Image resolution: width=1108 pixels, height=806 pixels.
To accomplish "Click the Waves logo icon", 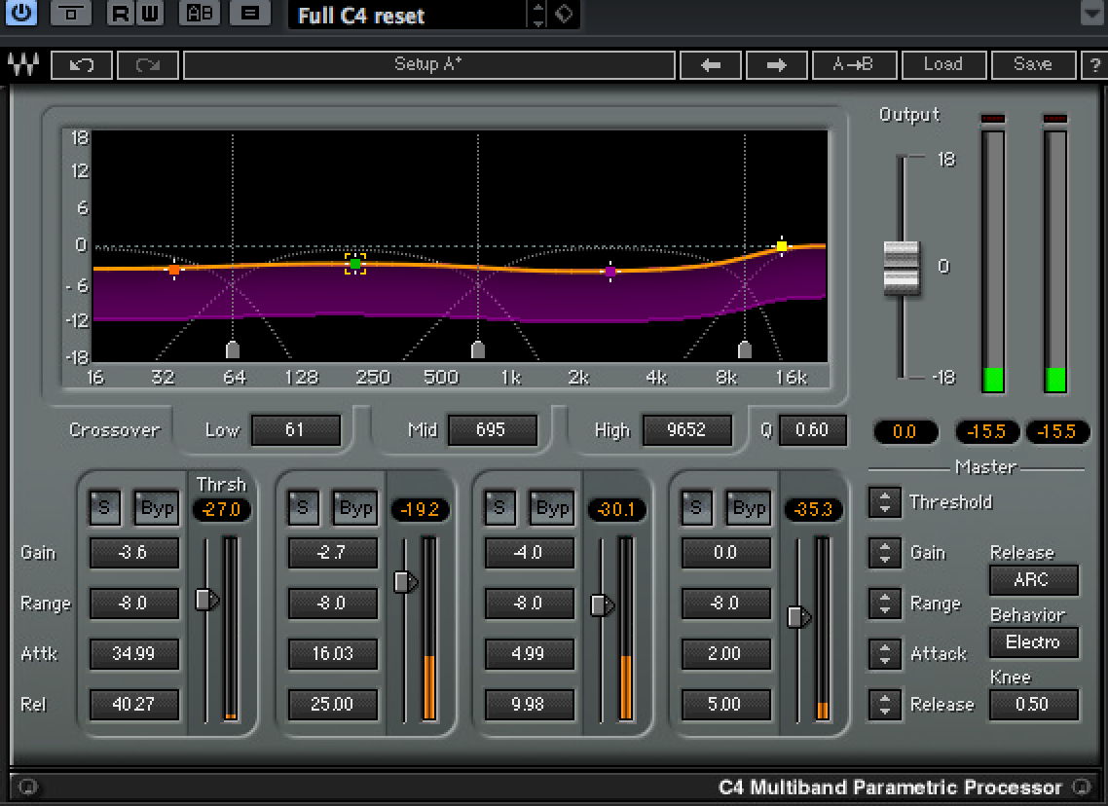I will click(22, 65).
